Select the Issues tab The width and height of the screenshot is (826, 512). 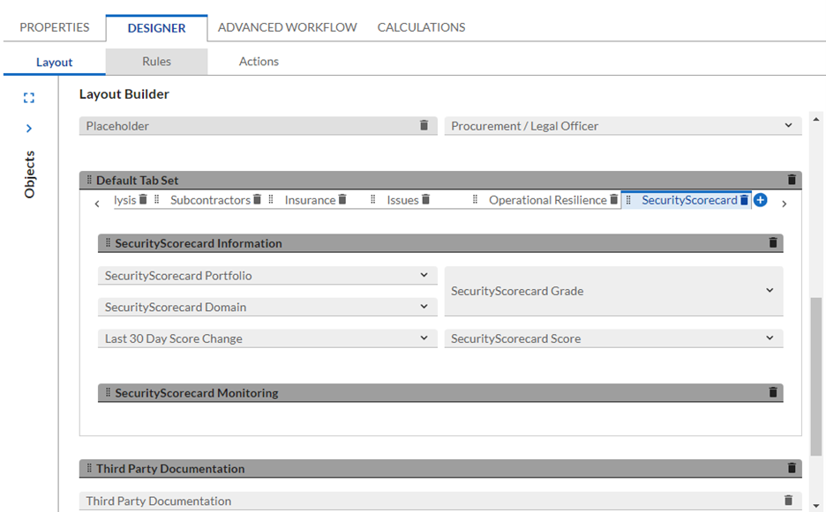pyautogui.click(x=402, y=200)
